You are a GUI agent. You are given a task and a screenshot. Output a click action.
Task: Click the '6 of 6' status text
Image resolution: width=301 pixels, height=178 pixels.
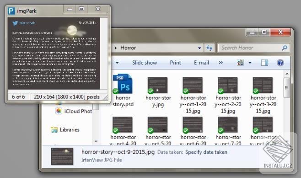click(x=18, y=97)
